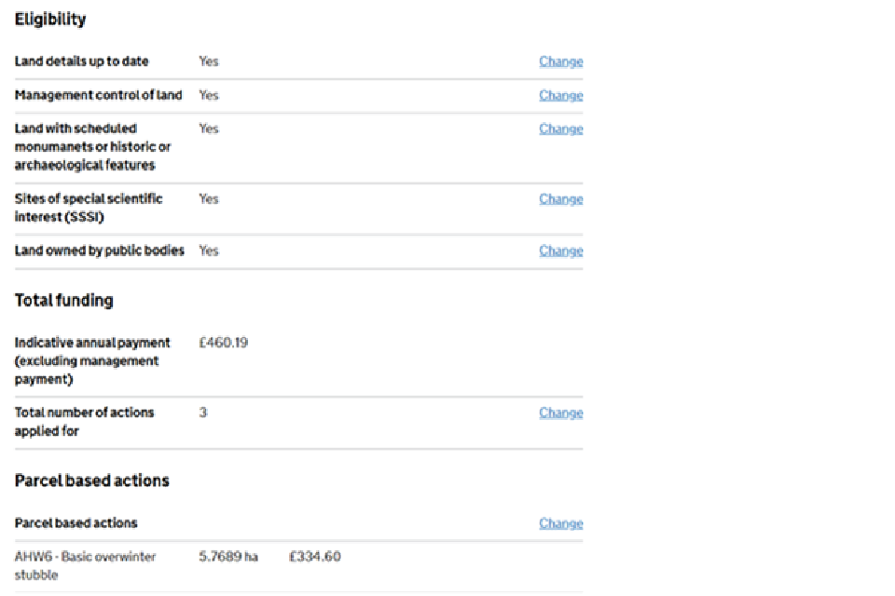Click the Land owned by public bodies label
Viewport: 895px width, 596px height.
(99, 251)
